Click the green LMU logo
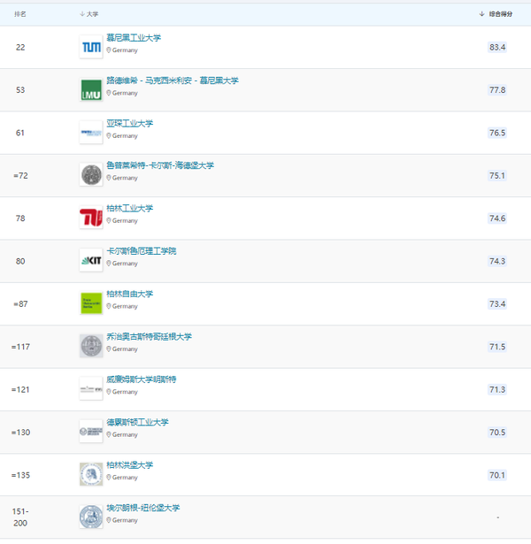The width and height of the screenshot is (531, 544). point(91,89)
